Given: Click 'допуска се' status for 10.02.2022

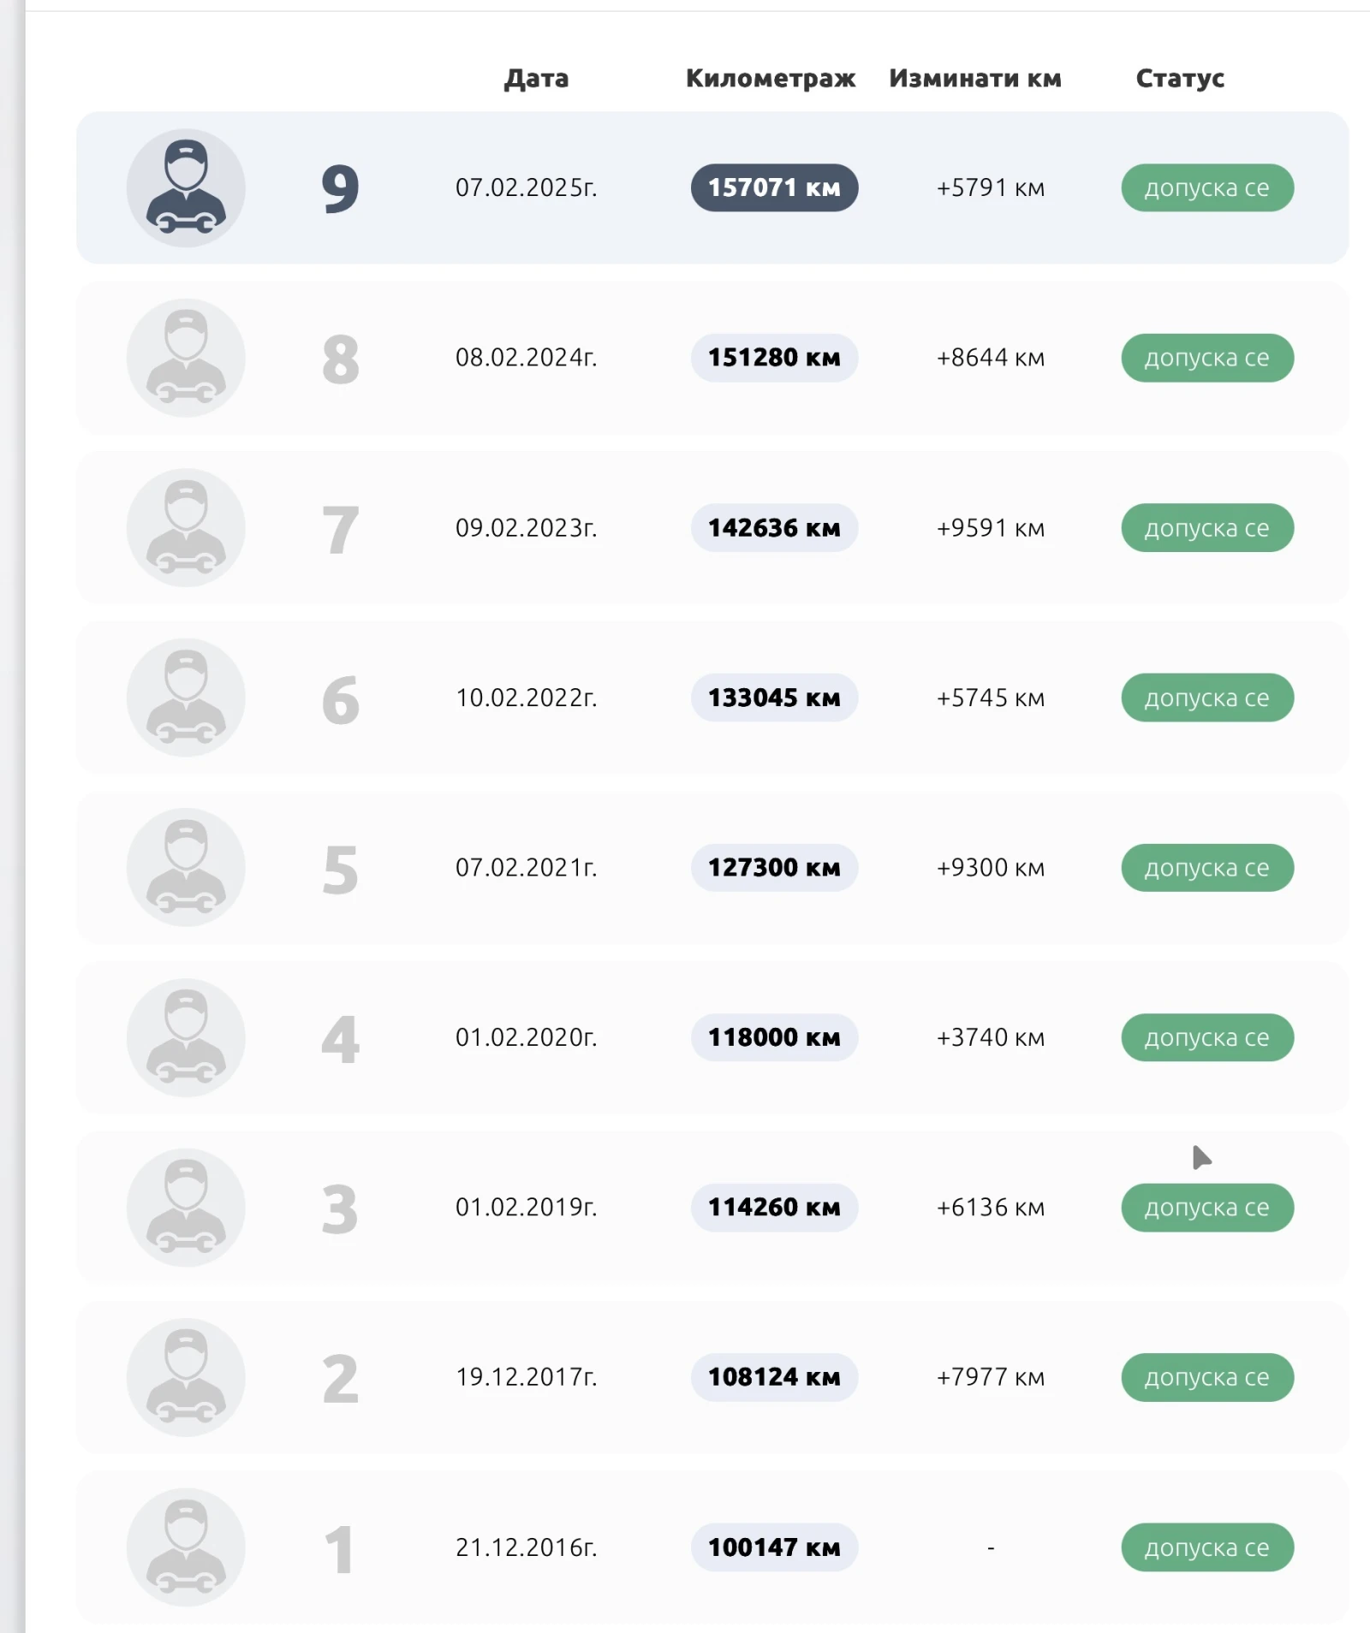Looking at the screenshot, I should click(1206, 698).
